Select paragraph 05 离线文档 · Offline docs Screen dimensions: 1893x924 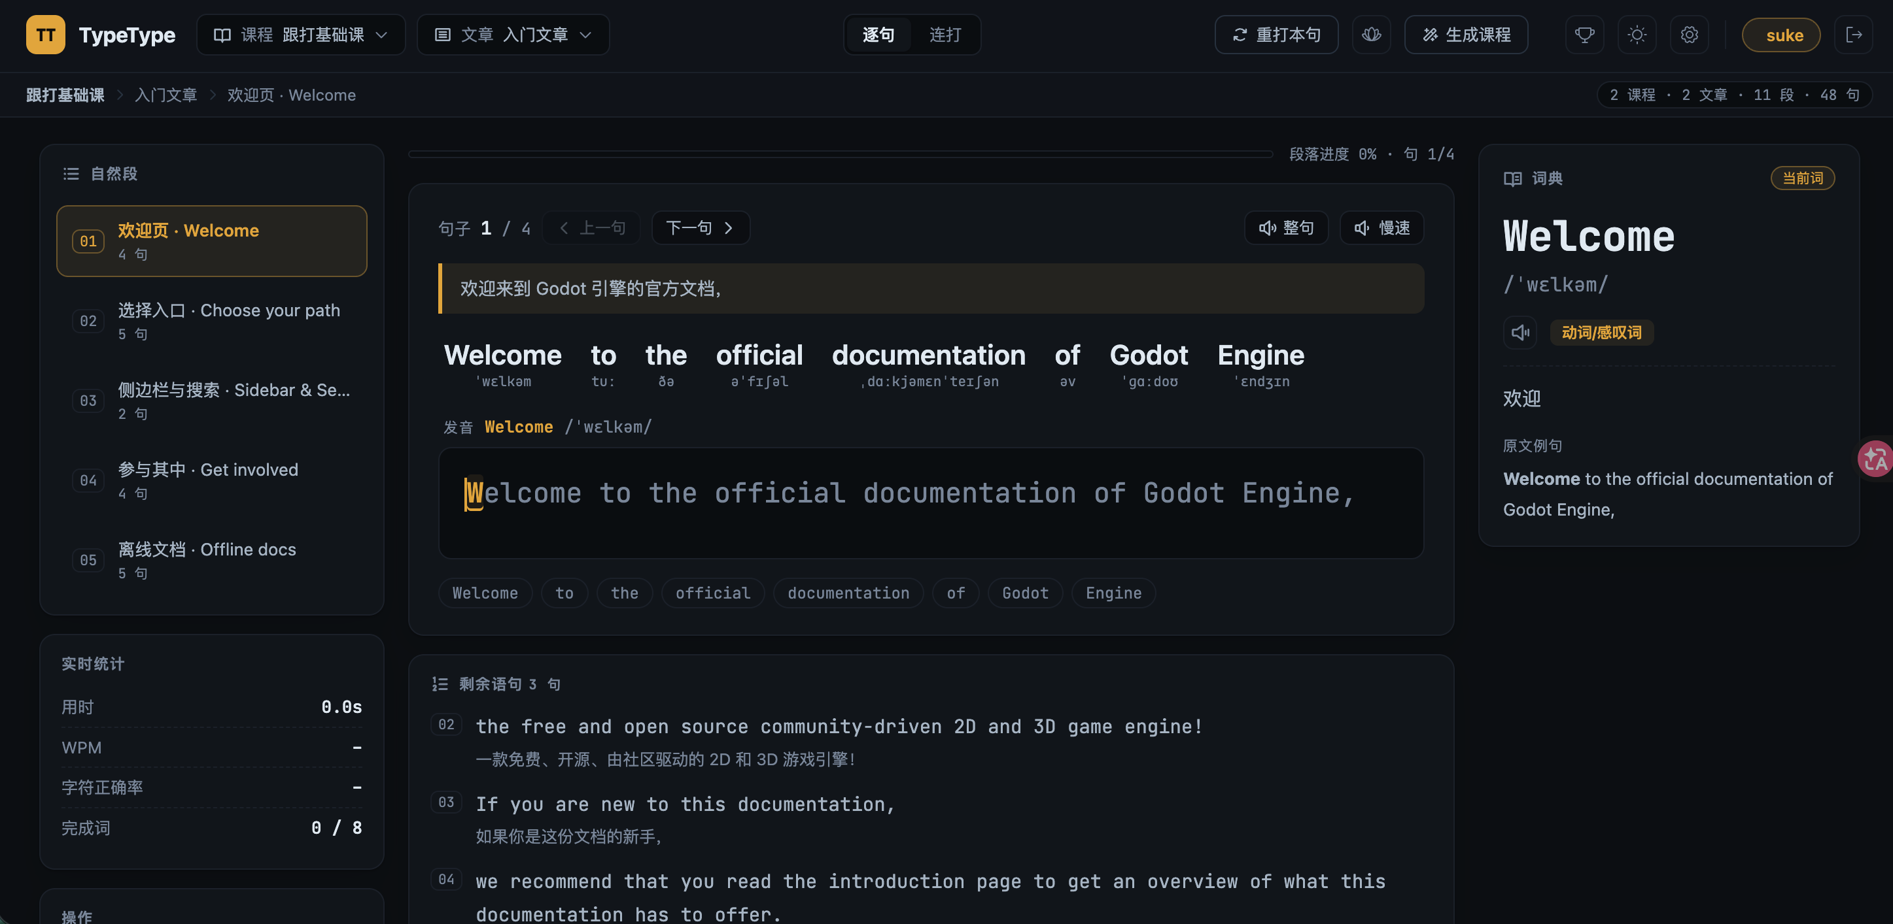coord(212,560)
